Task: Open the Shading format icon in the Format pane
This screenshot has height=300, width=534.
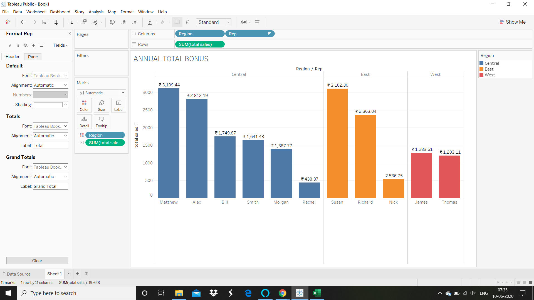Action: [x=26, y=45]
